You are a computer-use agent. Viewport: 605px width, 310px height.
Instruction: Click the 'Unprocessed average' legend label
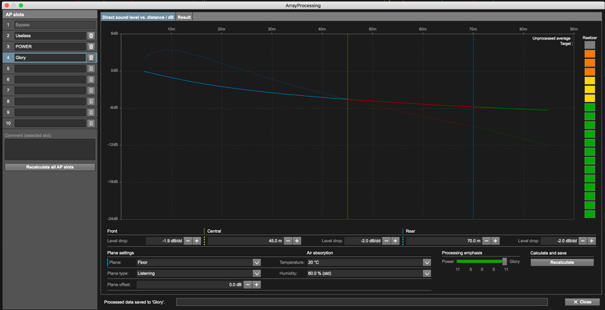551,38
